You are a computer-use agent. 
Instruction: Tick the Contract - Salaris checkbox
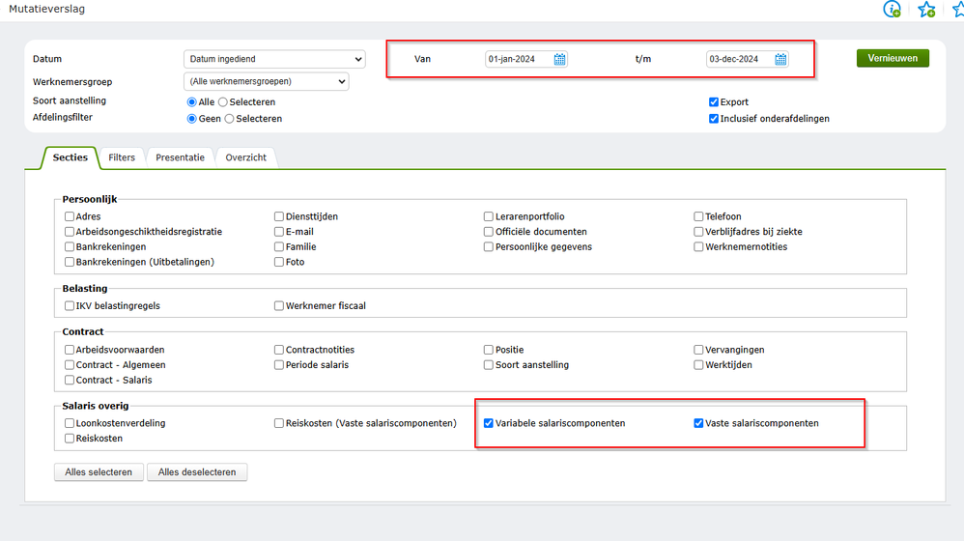(x=70, y=380)
